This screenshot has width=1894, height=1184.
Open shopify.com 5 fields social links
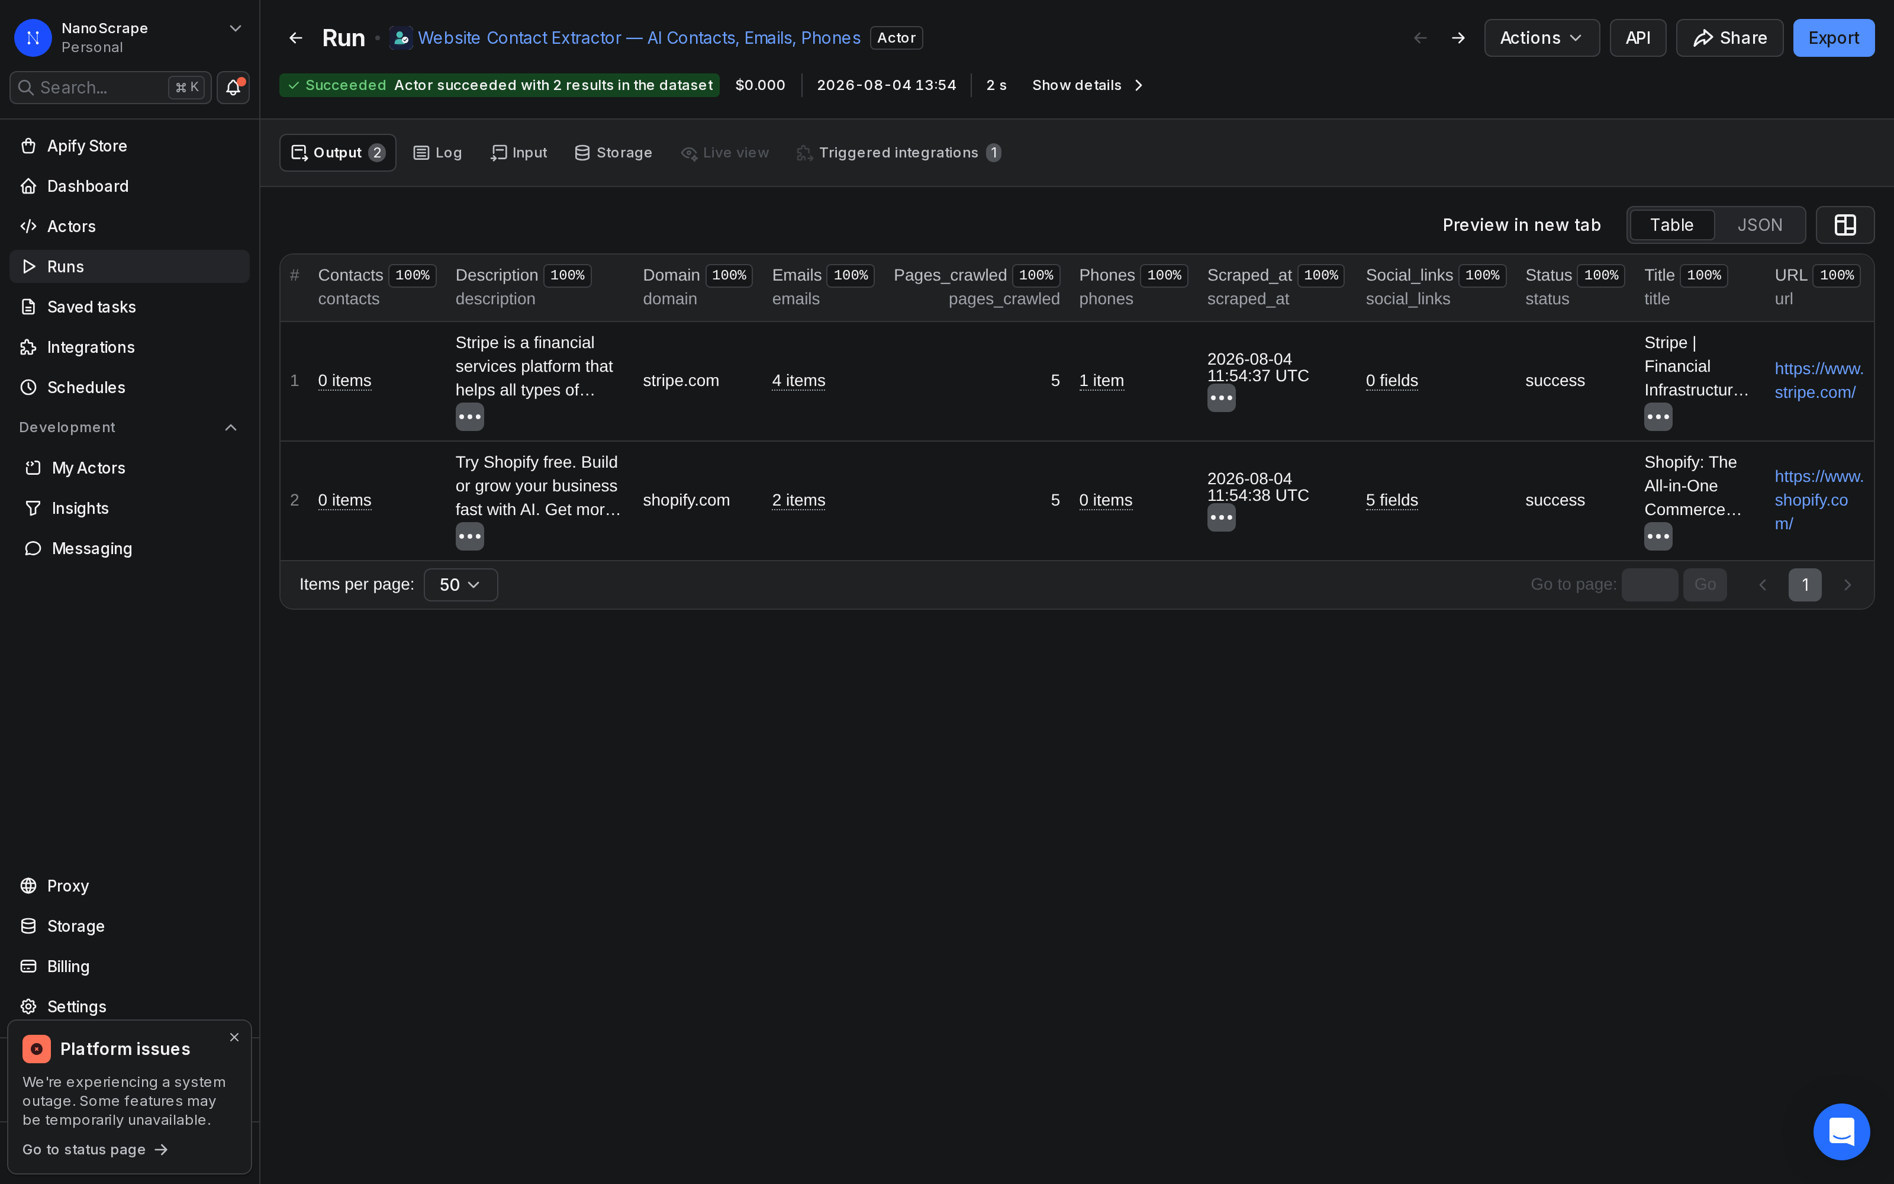click(x=1391, y=500)
